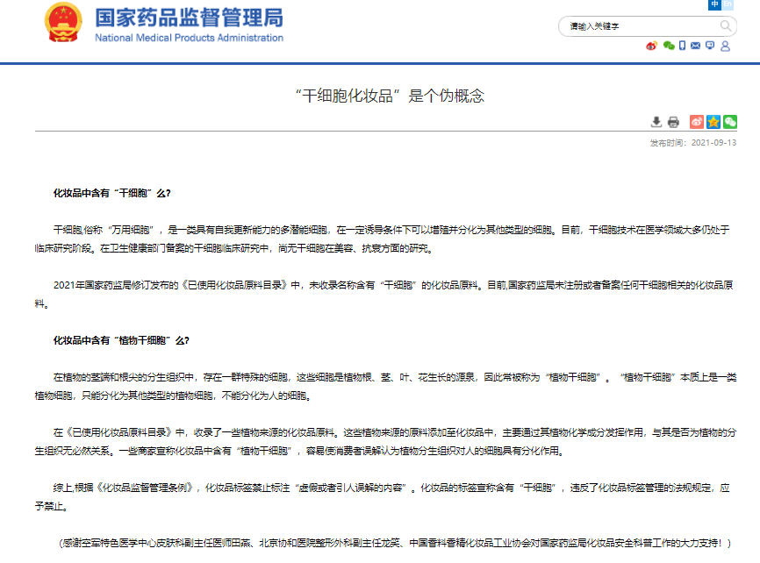This screenshot has width=760, height=563.
Task: Click the email envelope icon
Action: coord(696,46)
